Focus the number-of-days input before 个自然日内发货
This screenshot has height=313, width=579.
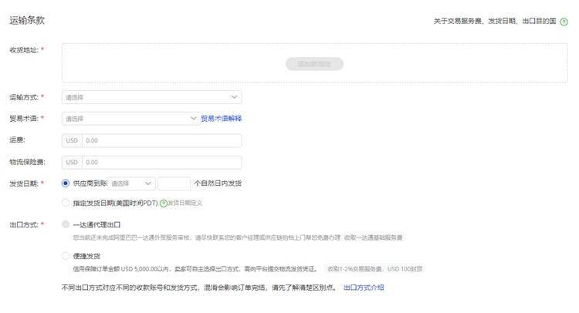[x=174, y=183]
